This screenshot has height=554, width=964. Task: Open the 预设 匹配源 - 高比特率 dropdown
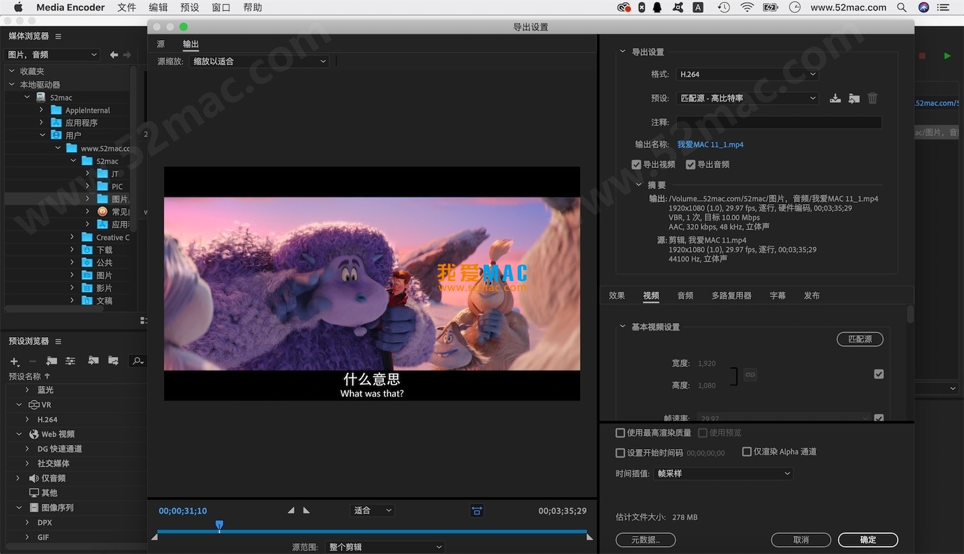(747, 98)
